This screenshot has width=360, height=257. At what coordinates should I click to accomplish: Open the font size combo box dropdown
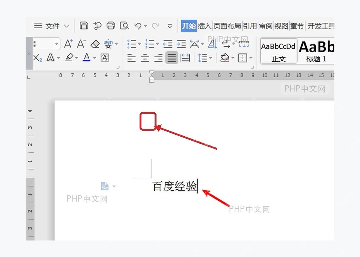[x=56, y=44]
